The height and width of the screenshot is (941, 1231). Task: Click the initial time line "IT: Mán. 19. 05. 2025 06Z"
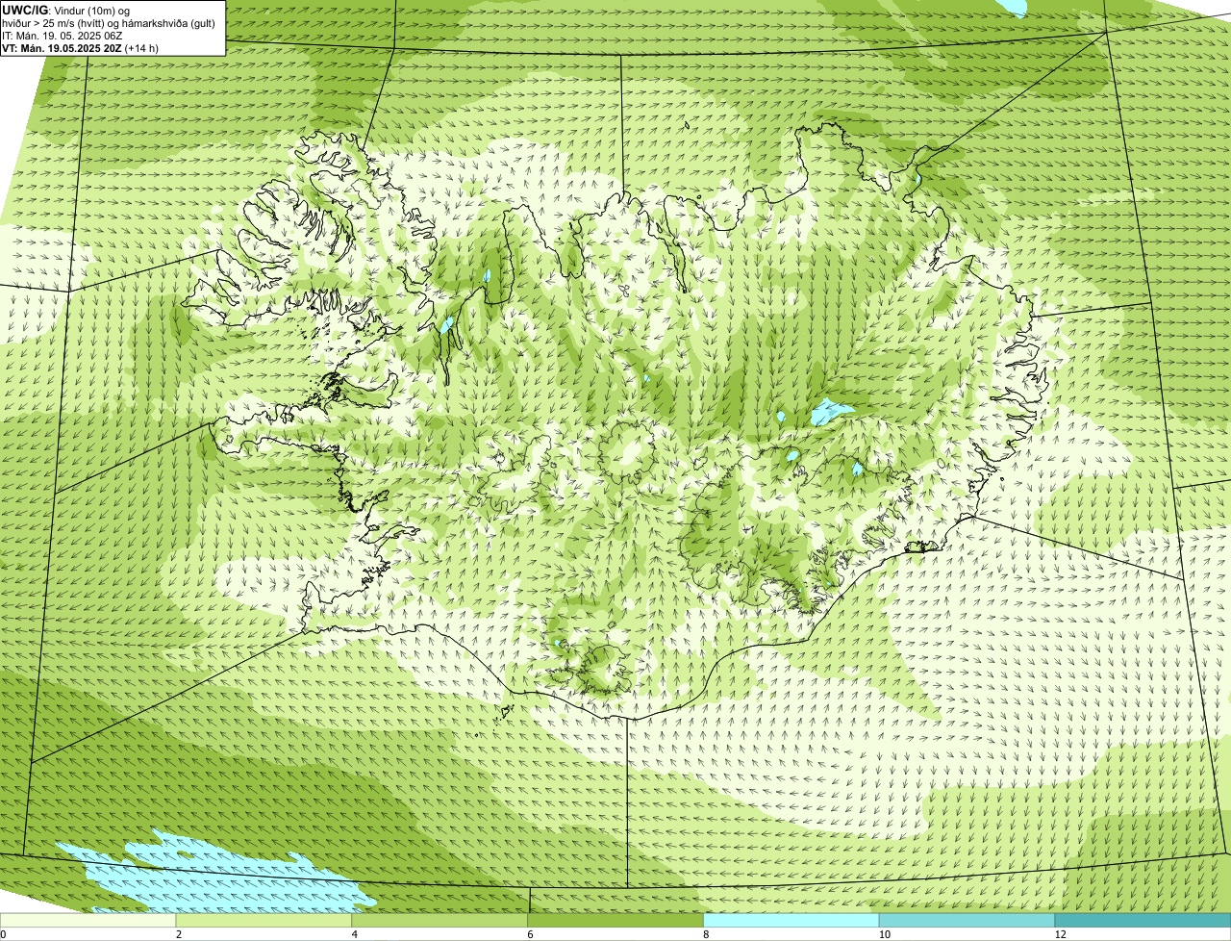click(62, 36)
